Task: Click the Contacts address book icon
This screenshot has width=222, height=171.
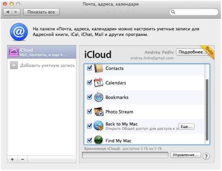Action: click(98, 68)
